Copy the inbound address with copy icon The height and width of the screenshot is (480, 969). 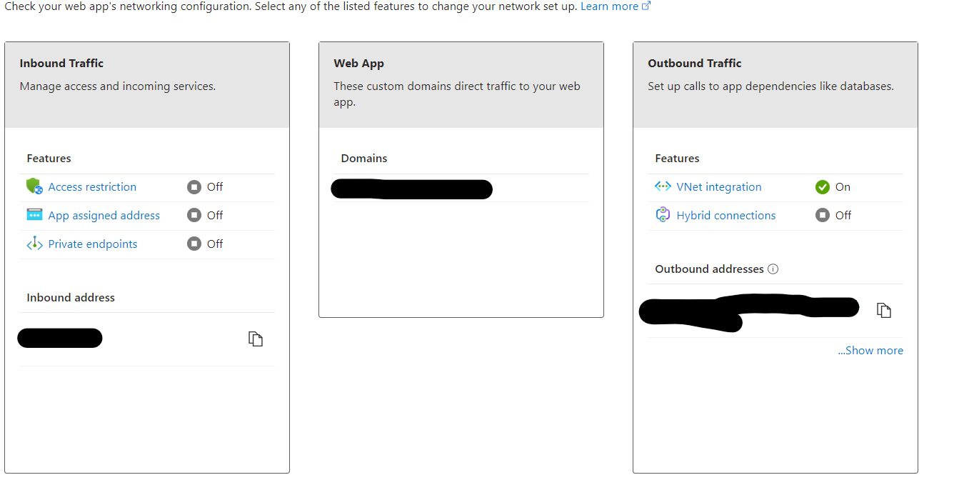[256, 339]
